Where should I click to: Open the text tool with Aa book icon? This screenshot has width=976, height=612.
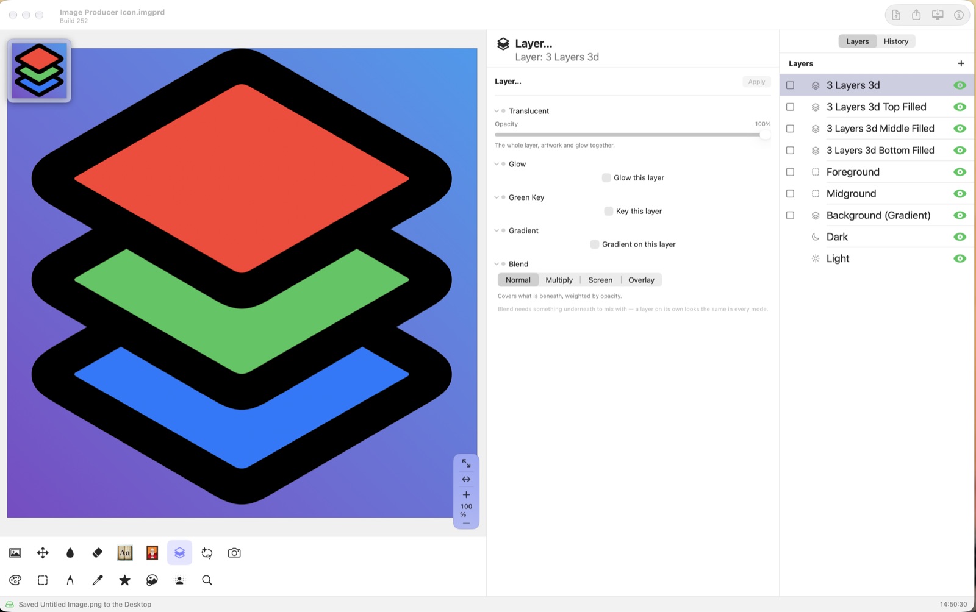click(x=125, y=553)
